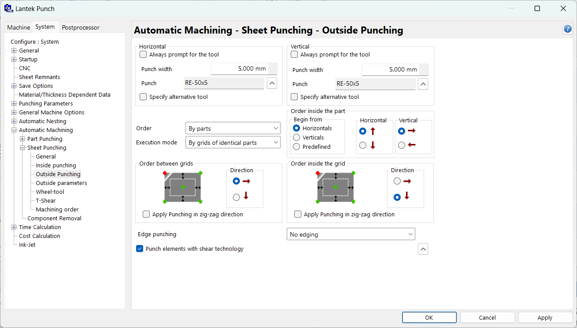577x328 pixels.
Task: Switch to the Machine tab
Action: click(x=19, y=27)
